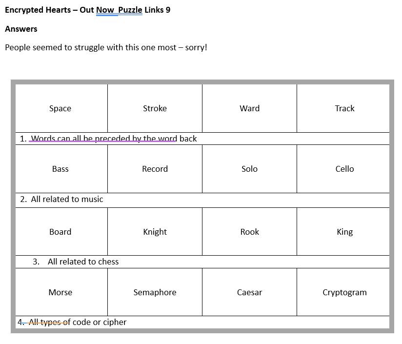Click on the "Knight" cell
Image resolution: width=402 pixels, height=344 pixels.
[x=155, y=232]
